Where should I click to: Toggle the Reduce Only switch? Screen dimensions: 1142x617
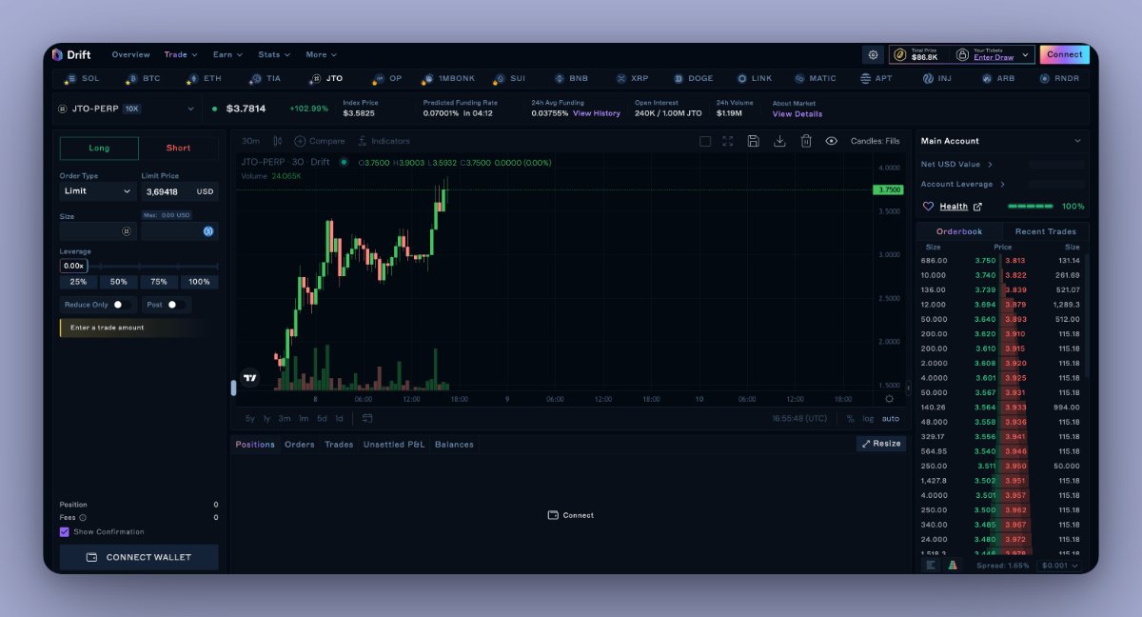(121, 305)
